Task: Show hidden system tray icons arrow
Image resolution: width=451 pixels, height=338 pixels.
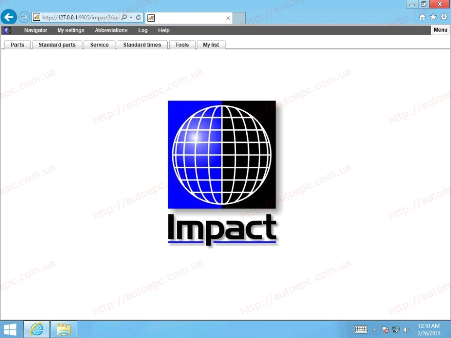Action: (374, 330)
